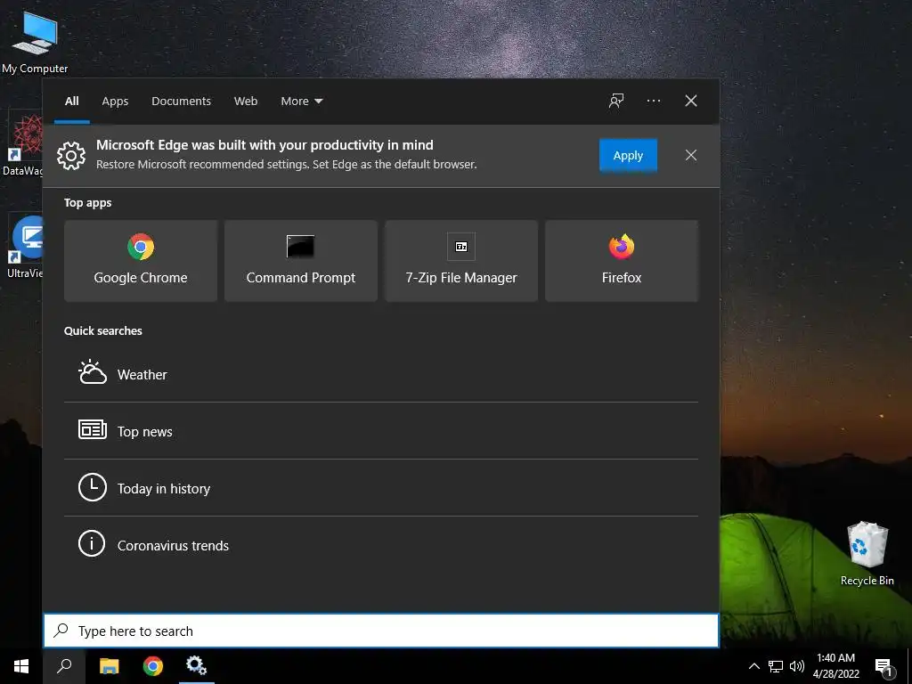Image resolution: width=912 pixels, height=684 pixels.
Task: Open the Top news quick search
Action: click(381, 431)
